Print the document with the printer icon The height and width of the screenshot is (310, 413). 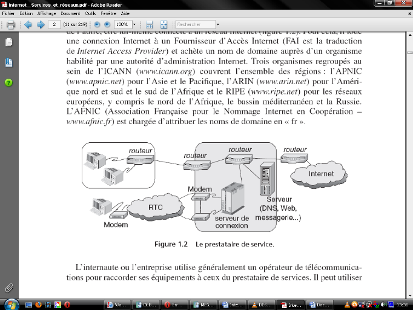point(11,24)
